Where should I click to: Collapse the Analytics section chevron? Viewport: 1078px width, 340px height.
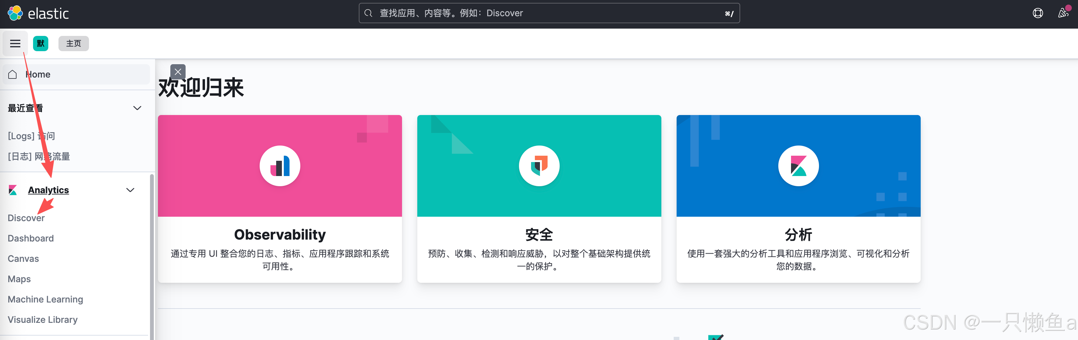coord(130,190)
